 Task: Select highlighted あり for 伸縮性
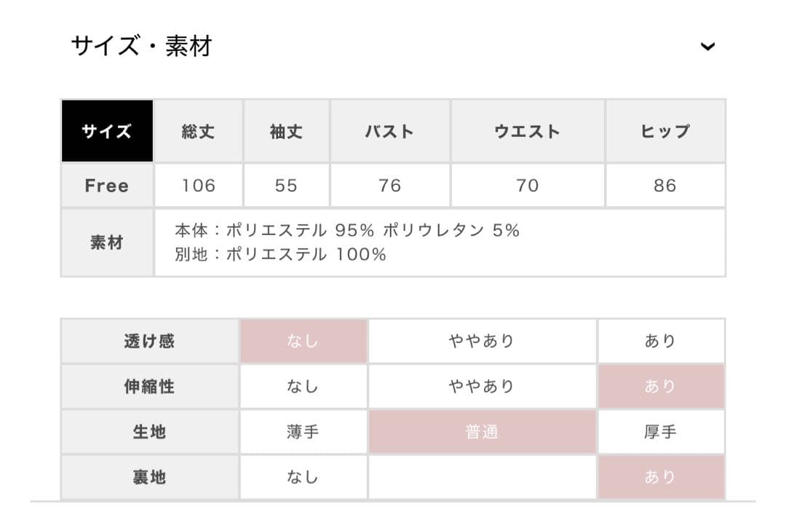(x=661, y=386)
